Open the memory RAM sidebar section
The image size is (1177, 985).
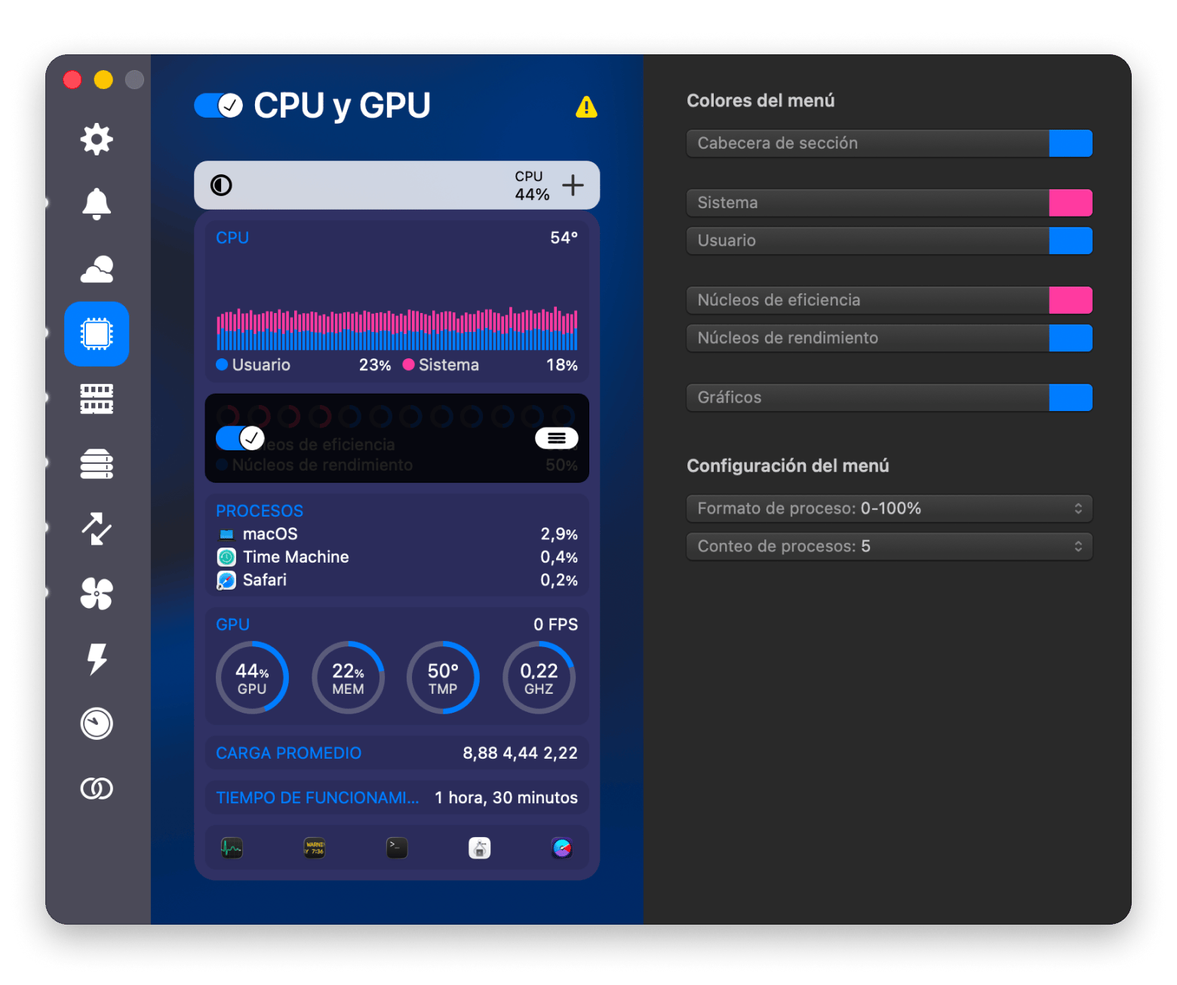(97, 399)
